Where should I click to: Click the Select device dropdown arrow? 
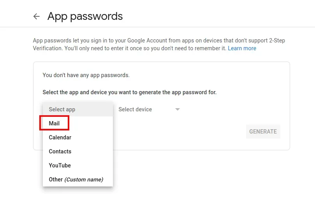(178, 109)
